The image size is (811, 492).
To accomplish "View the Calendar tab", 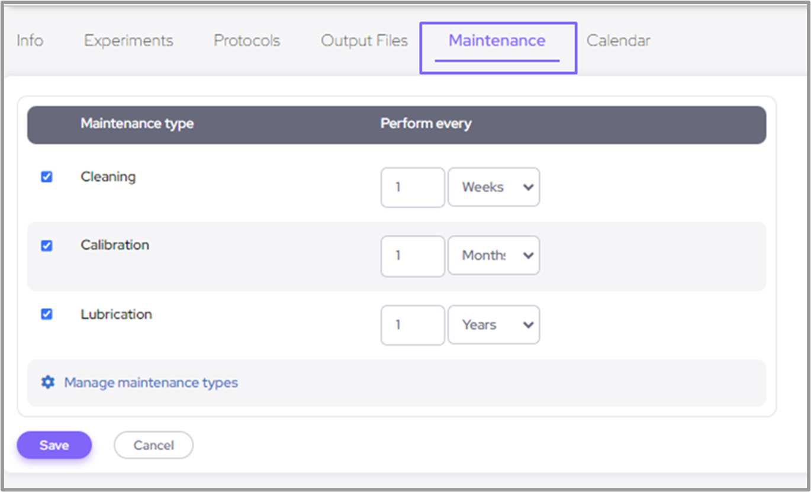I will (x=618, y=41).
